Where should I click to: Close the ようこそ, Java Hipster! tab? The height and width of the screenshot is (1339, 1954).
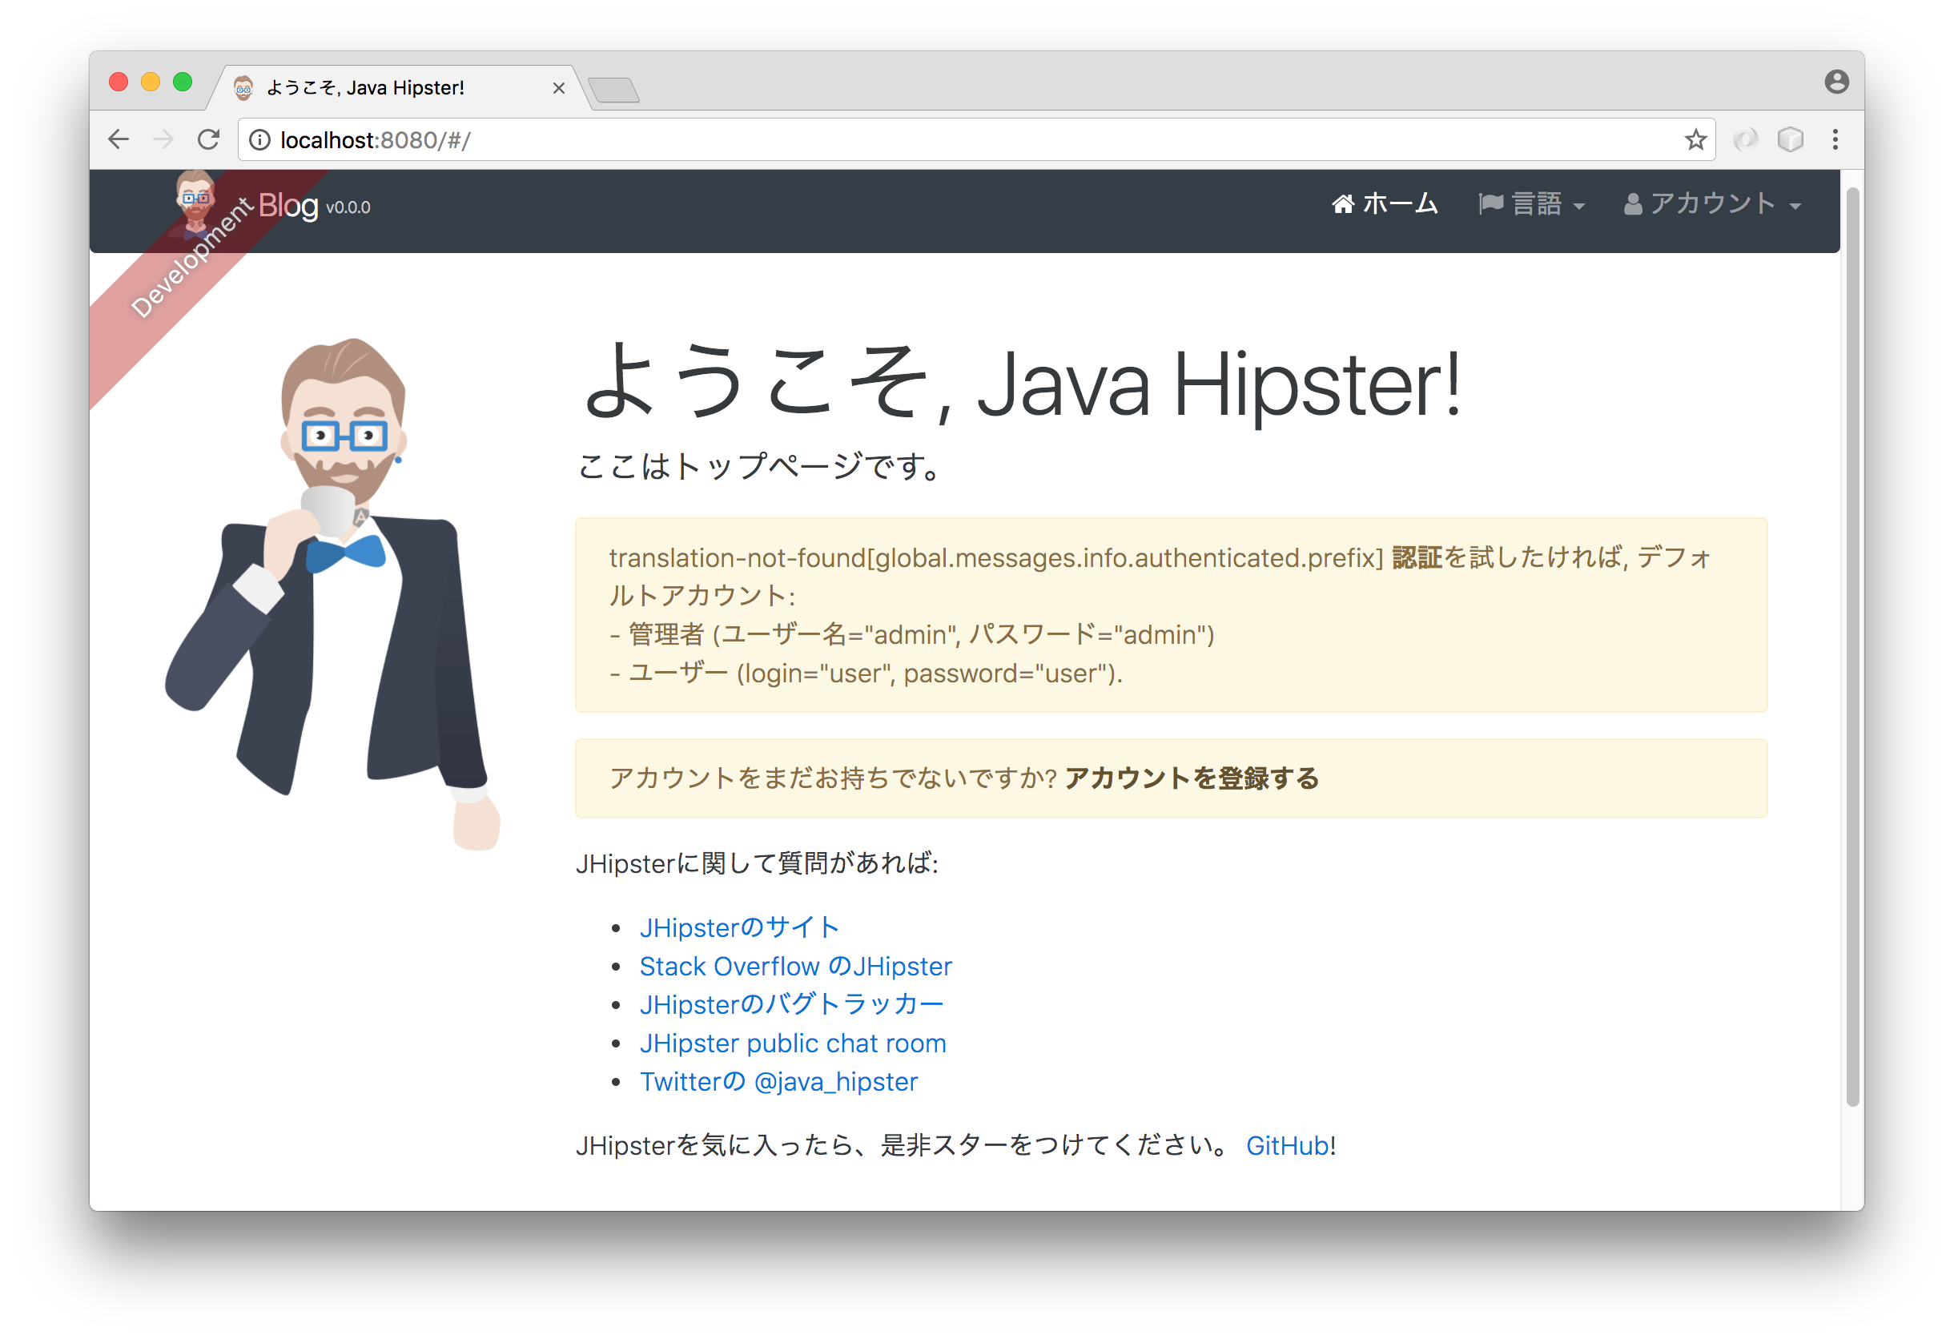tap(558, 88)
